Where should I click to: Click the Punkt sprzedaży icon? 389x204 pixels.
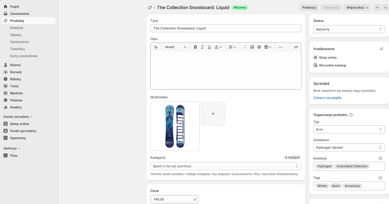6,131
